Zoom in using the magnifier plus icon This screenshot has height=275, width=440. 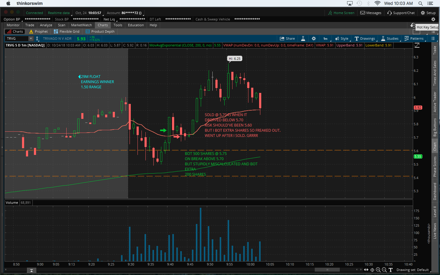click(378, 270)
